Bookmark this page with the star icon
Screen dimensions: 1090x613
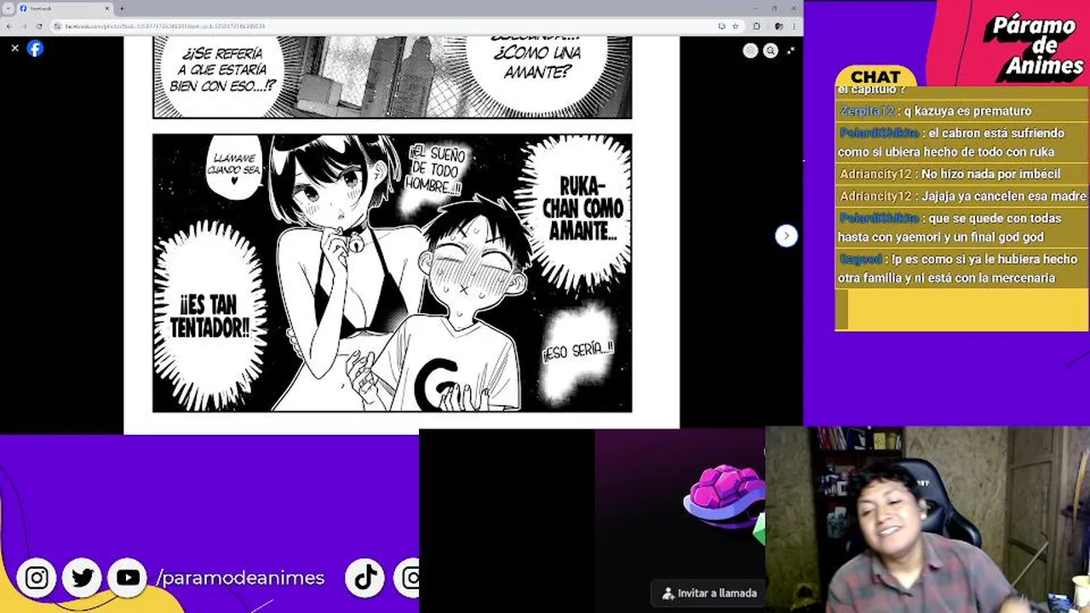pyautogui.click(x=735, y=26)
